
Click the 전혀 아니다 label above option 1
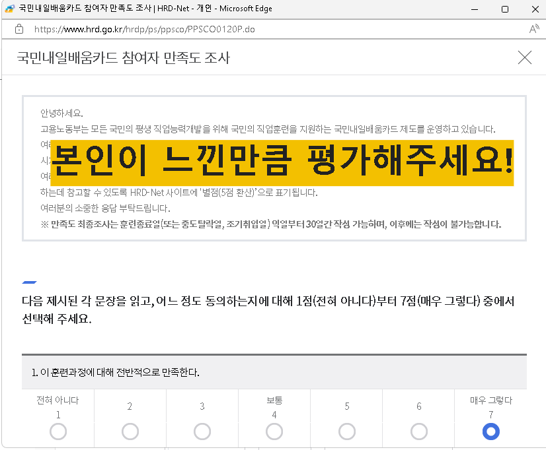(x=58, y=401)
